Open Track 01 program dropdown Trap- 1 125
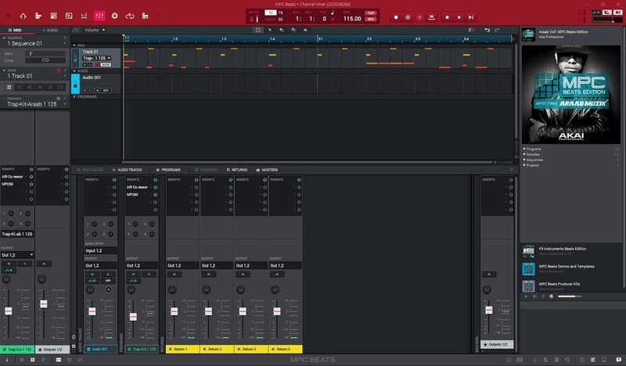Image resolution: width=626 pixels, height=366 pixels. pos(96,59)
